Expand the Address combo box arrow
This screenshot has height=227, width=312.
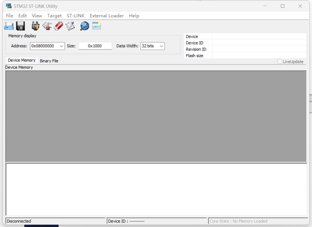62,46
